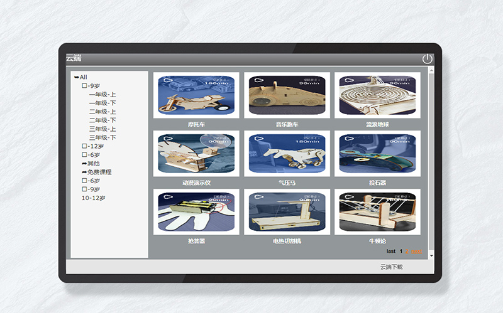Select the 抢答器 course image
The height and width of the screenshot is (313, 503).
click(196, 212)
